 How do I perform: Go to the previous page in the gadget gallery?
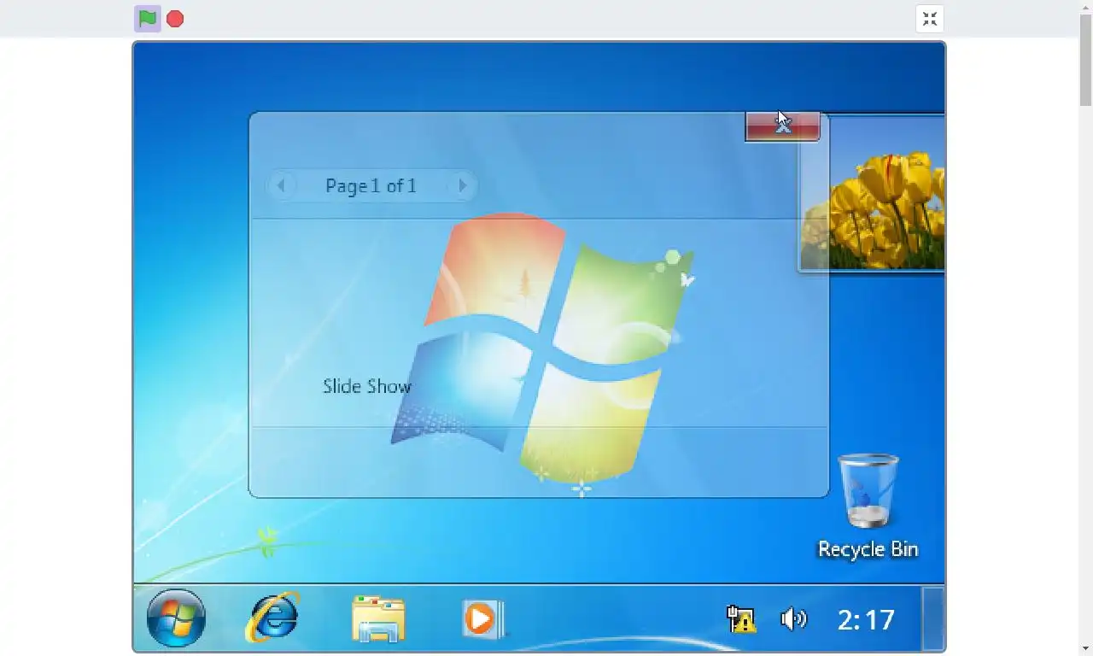pyautogui.click(x=281, y=185)
